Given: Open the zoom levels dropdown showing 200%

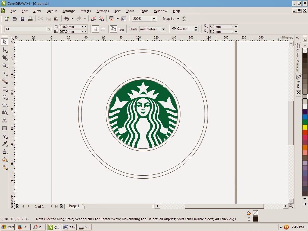Looking at the screenshot, I should [154, 19].
